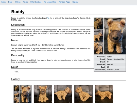
Task: Open the fifth gallery photo, Buddy lying down
Action: click(104, 94)
